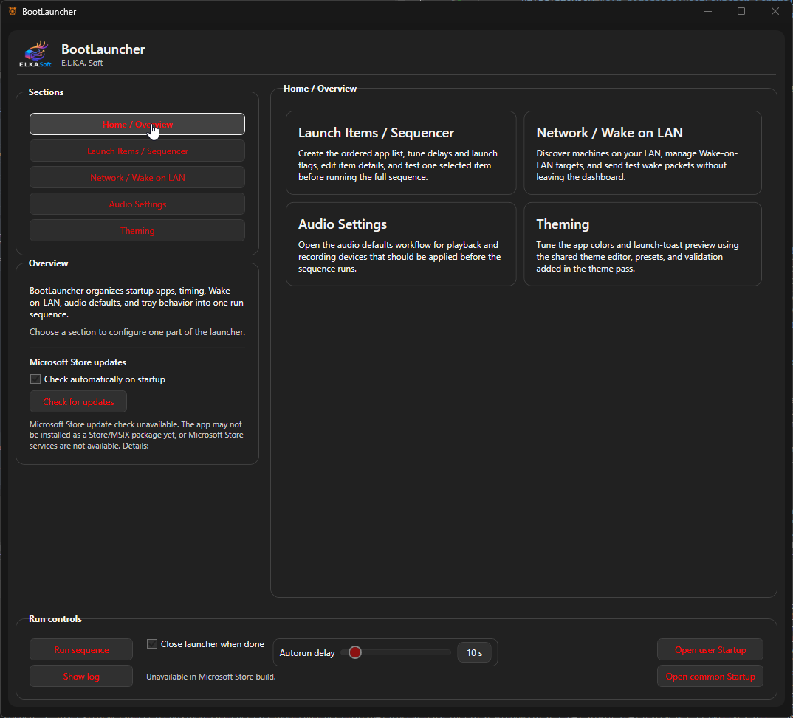Click the Show log button
Viewport: 793px width, 718px height.
(81, 676)
